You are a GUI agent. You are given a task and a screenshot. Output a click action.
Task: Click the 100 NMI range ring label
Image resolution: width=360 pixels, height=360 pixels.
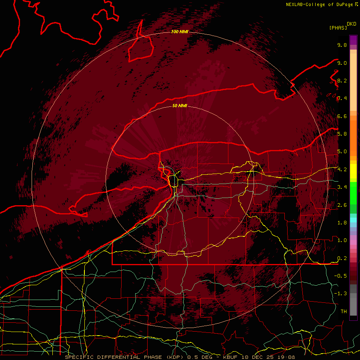pyautogui.click(x=180, y=32)
